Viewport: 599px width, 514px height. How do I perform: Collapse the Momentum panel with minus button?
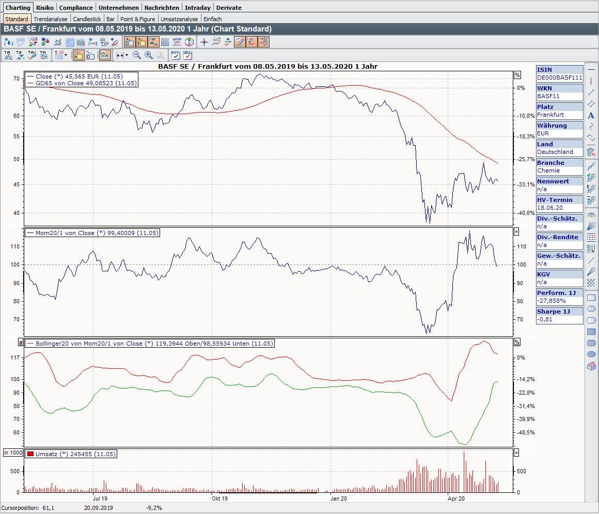tap(517, 231)
